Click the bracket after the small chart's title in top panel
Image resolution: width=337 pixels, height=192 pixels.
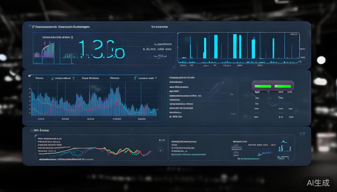coord(72,37)
